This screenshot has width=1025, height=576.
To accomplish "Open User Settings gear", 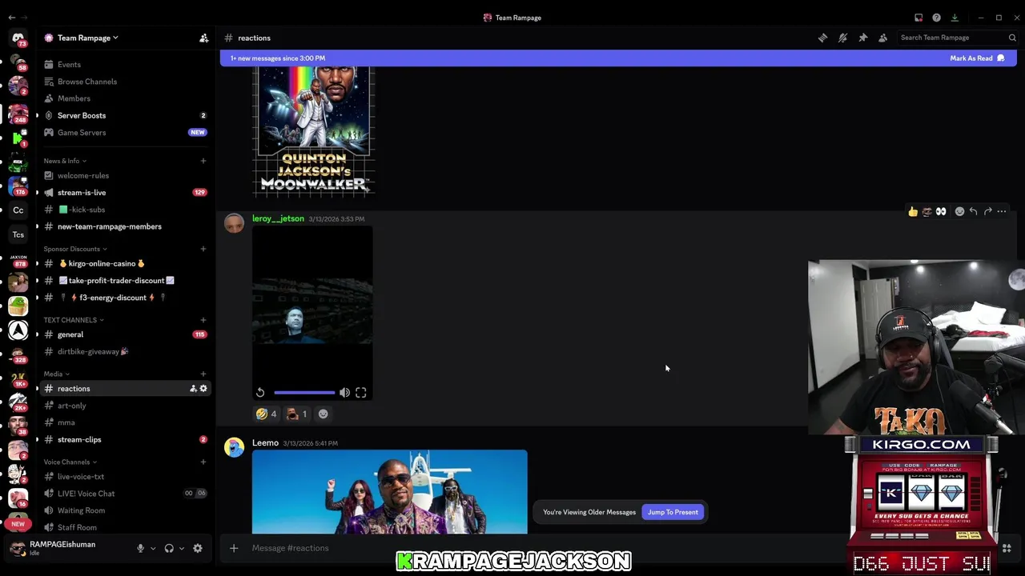I will 198,548.
